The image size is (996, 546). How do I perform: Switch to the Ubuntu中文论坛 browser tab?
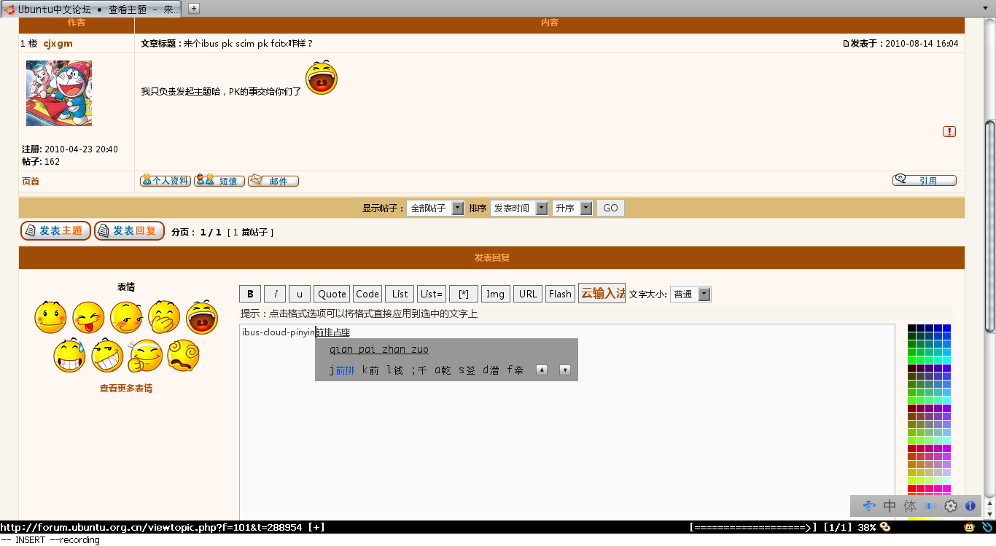91,9
